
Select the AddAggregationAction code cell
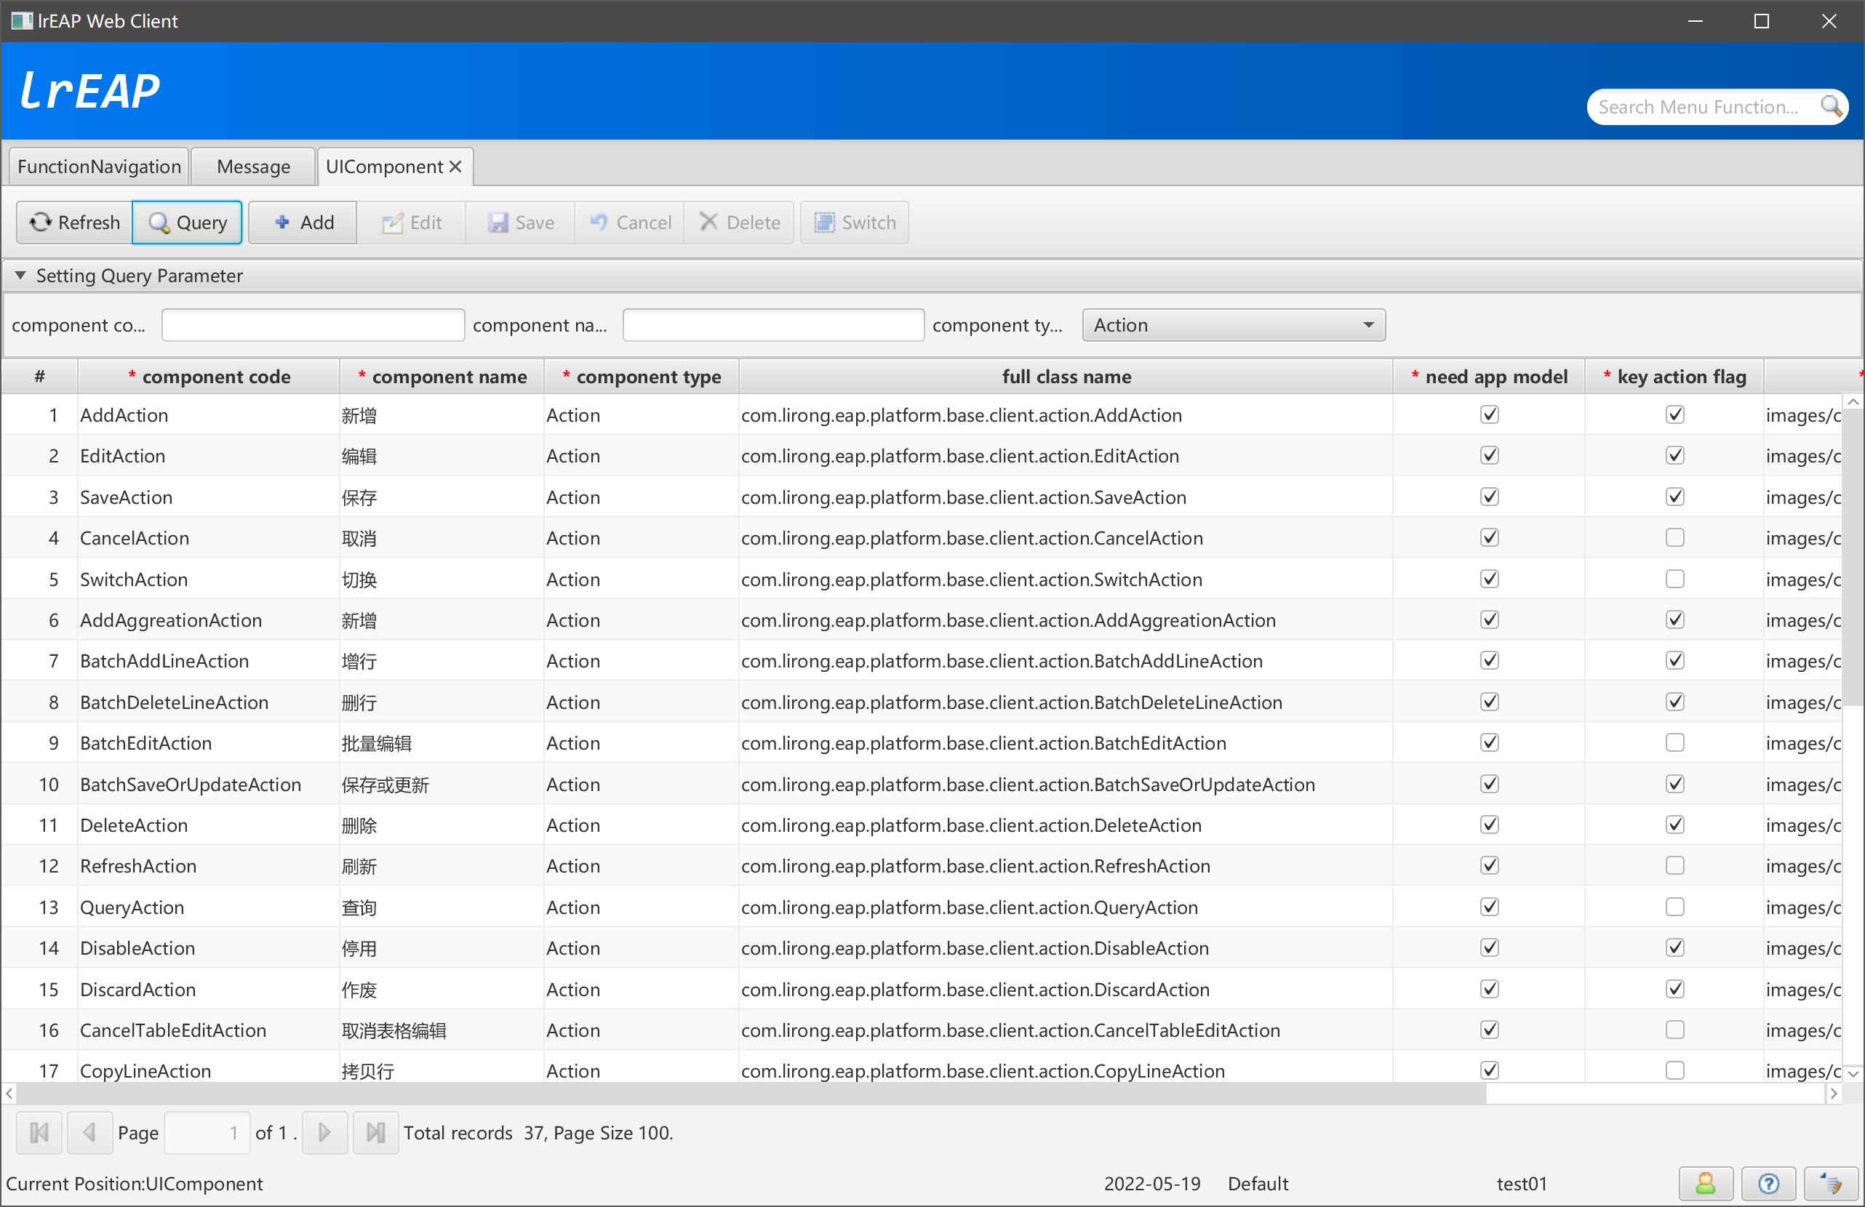209,620
